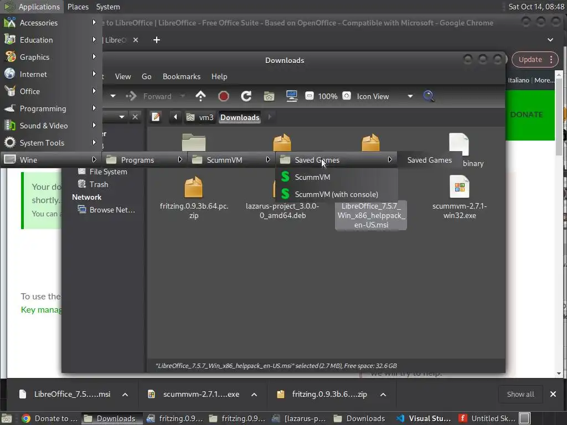567x425 pixels.
Task: Select the vm3 path button
Action: [x=200, y=117]
